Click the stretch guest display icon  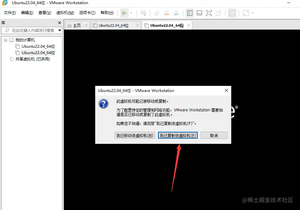(246, 13)
